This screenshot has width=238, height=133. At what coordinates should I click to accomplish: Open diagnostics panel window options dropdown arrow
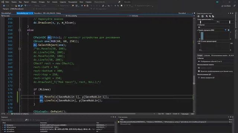[x=228, y=13]
